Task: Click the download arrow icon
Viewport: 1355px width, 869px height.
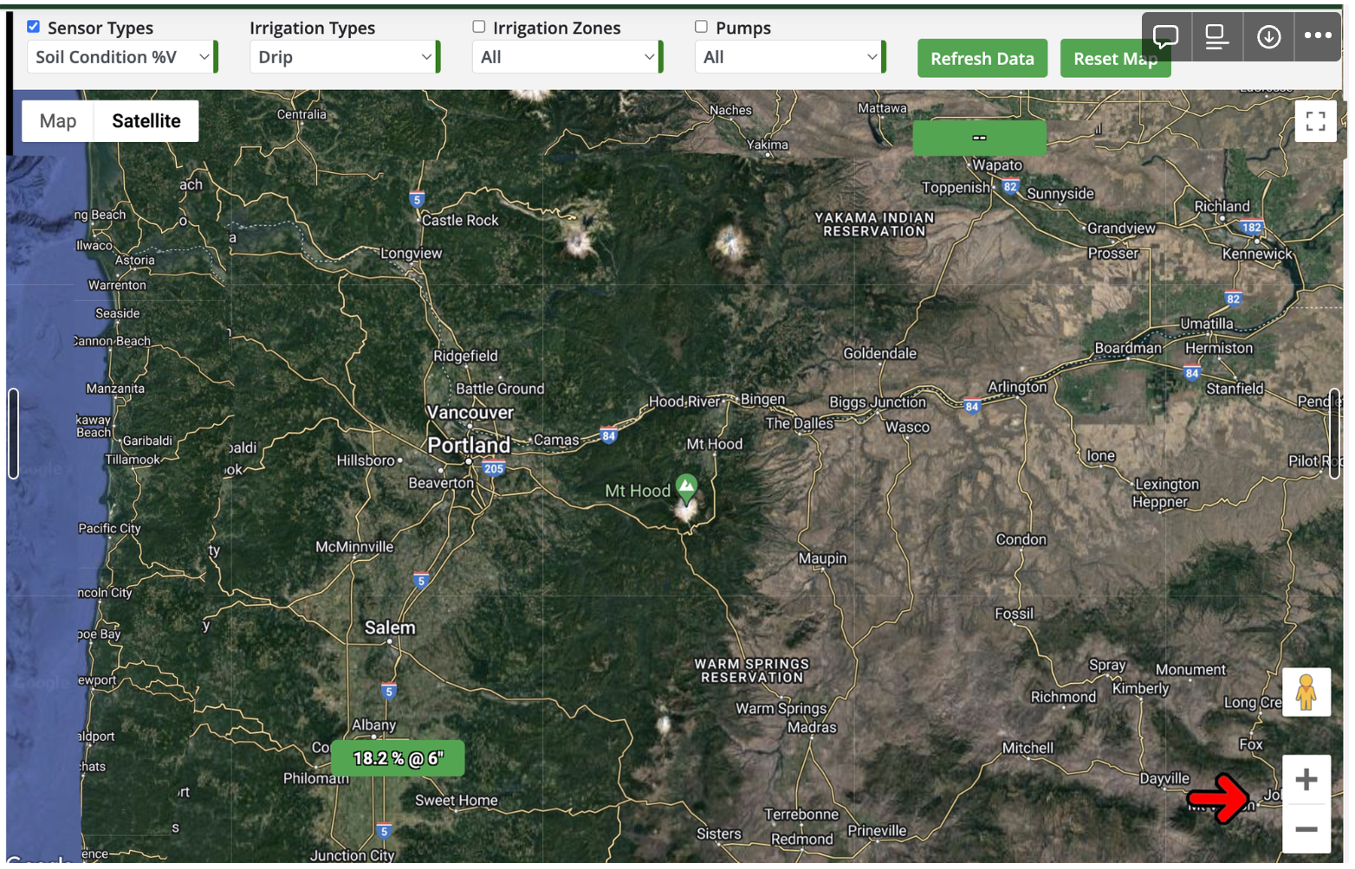Action: click(1268, 36)
